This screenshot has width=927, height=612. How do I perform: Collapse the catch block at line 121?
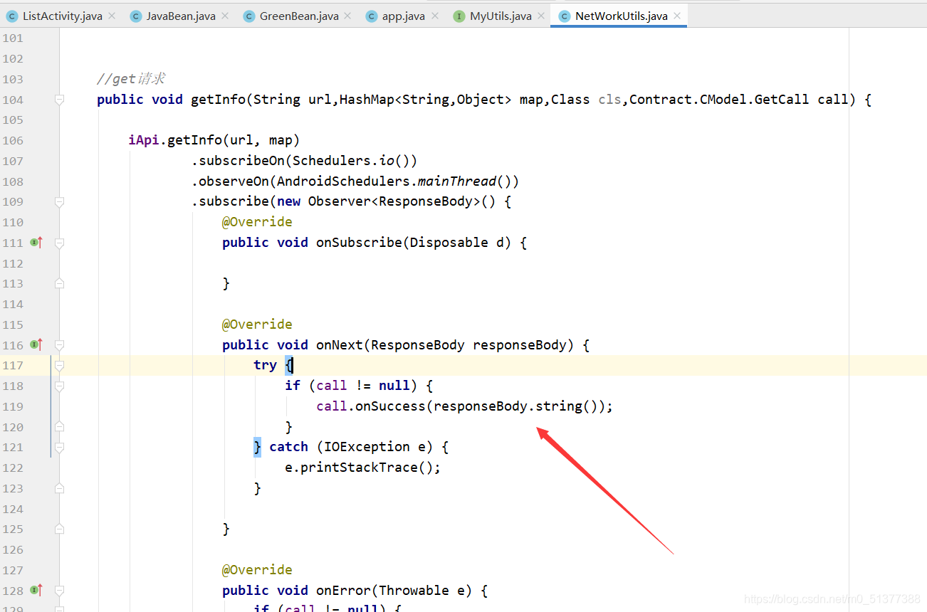60,447
